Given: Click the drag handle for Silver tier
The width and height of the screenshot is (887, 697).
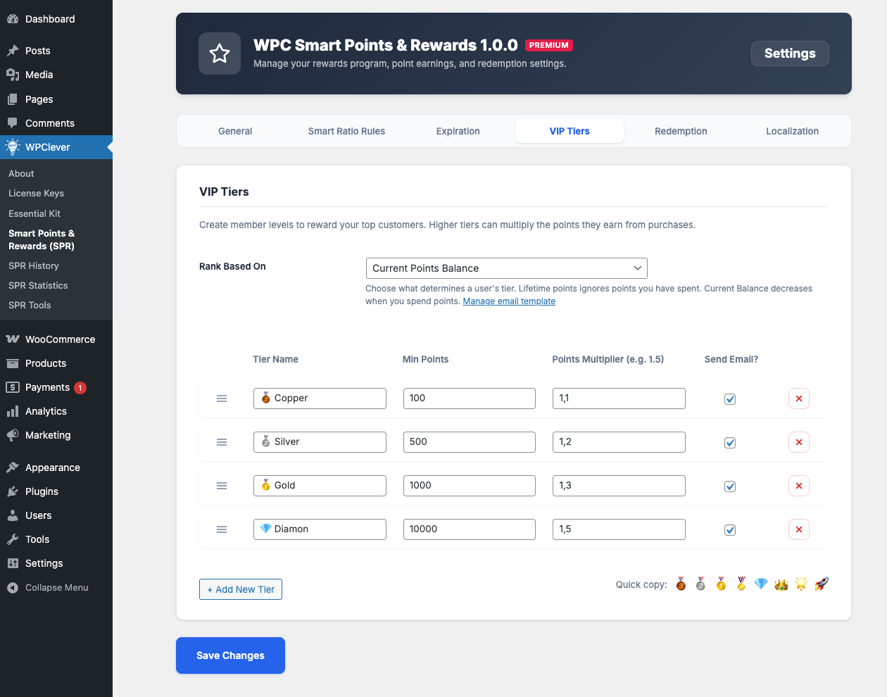Looking at the screenshot, I should click(x=222, y=442).
